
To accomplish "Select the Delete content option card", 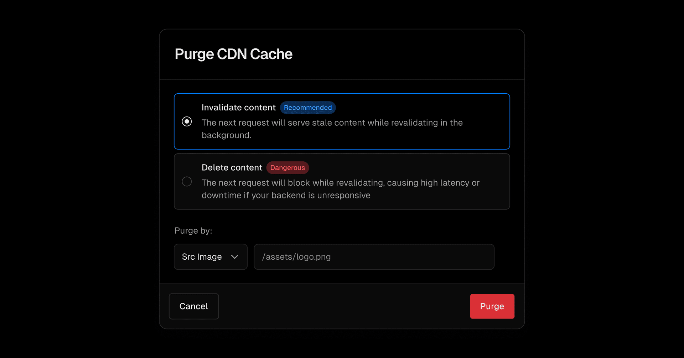I will (x=342, y=181).
